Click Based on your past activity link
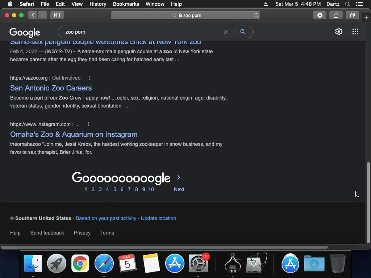 click(106, 218)
